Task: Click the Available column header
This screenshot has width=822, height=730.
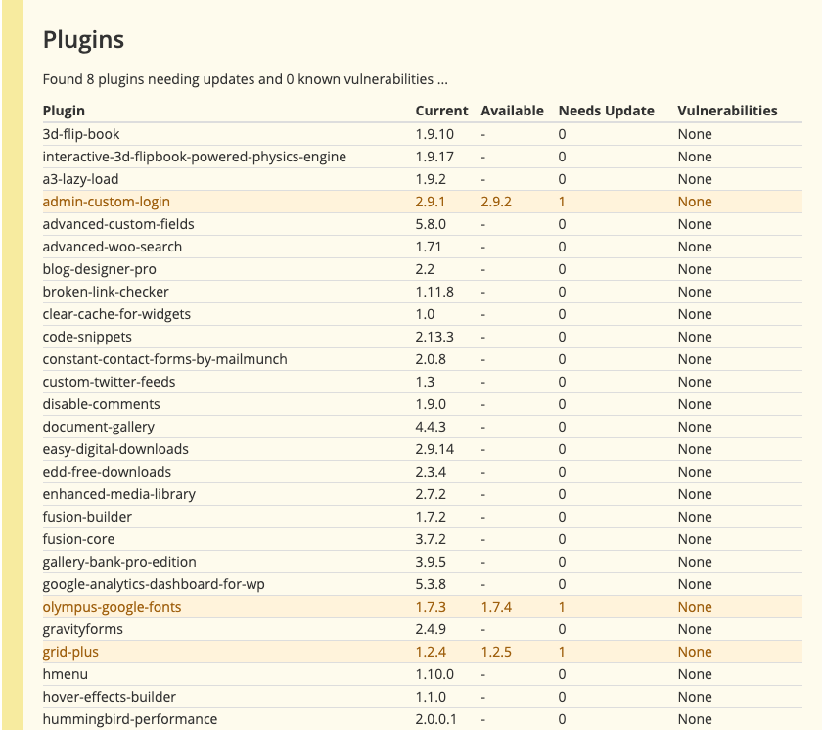Action: point(512,111)
